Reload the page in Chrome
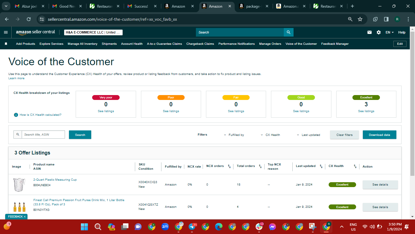 tap(29, 19)
